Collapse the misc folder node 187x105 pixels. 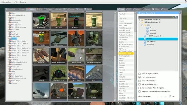click(x=142, y=25)
